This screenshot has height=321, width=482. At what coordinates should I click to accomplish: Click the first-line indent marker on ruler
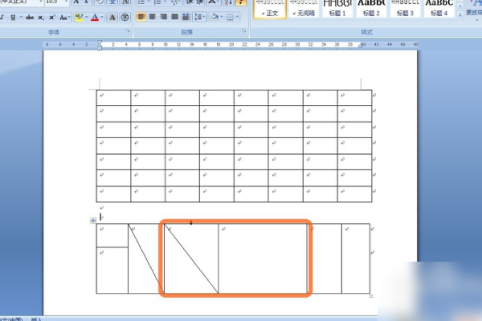click(x=100, y=43)
